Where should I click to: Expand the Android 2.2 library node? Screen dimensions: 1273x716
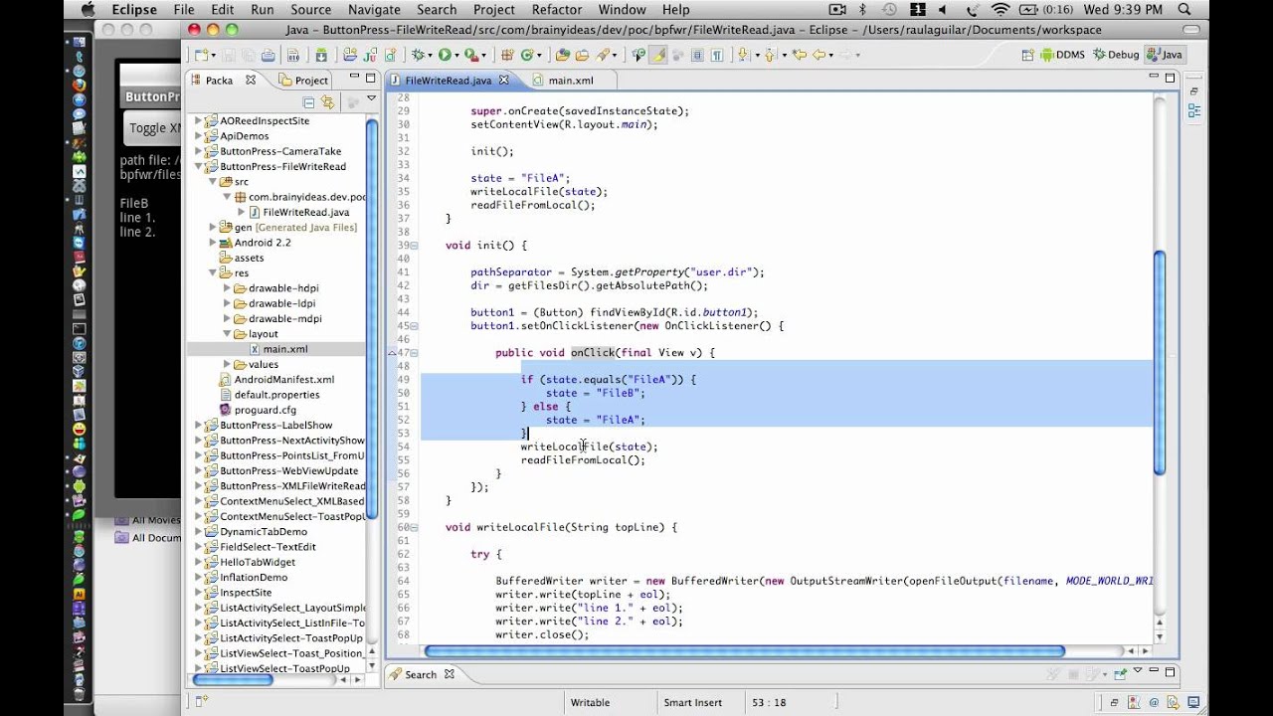[213, 243]
